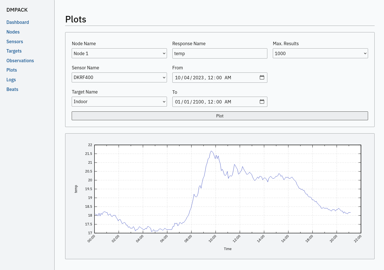Expand the Sensor Name dropdown showing DKRF400
This screenshot has width=384, height=270.
119,78
